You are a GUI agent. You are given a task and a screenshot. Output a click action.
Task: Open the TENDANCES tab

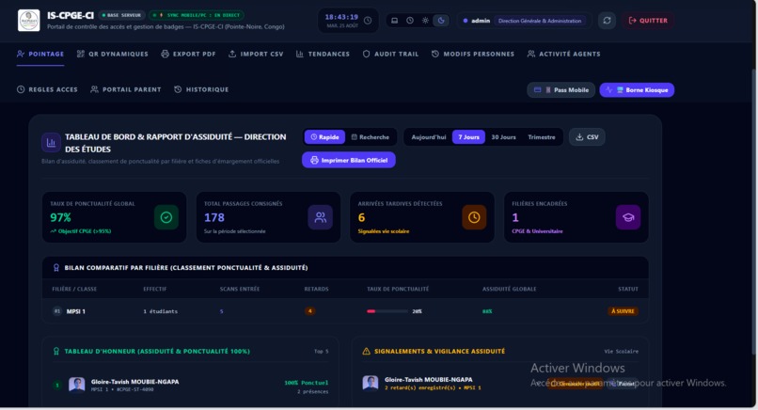323,54
